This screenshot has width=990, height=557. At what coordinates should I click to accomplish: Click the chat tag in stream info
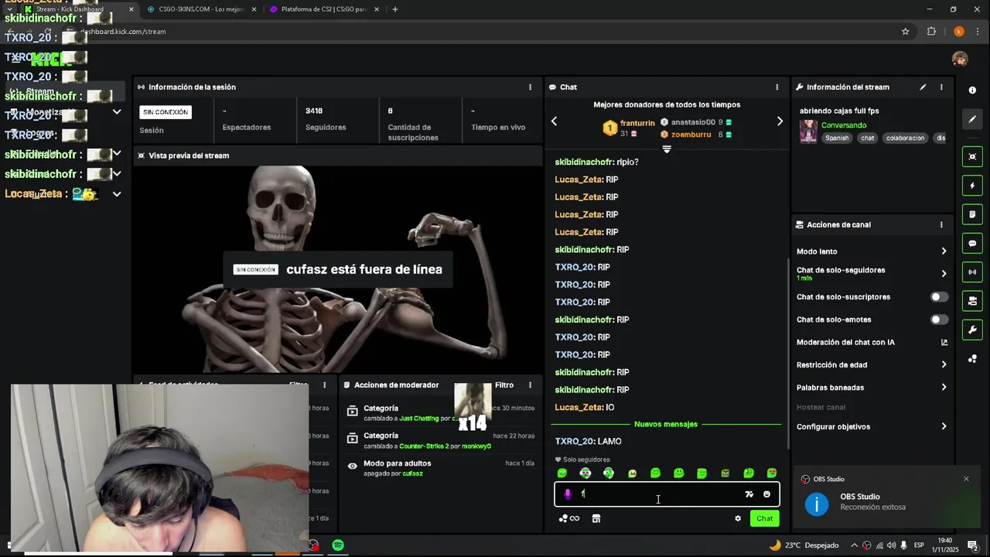click(x=868, y=138)
